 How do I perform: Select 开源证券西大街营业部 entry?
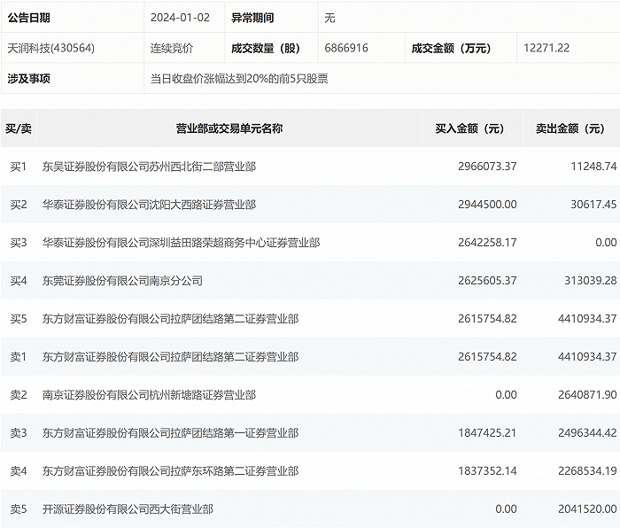click(x=128, y=509)
